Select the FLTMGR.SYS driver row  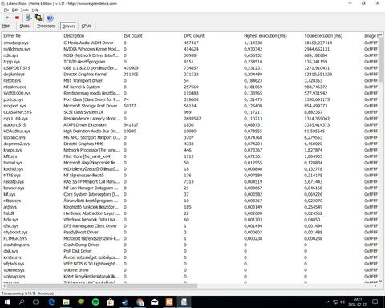[x=190, y=238]
